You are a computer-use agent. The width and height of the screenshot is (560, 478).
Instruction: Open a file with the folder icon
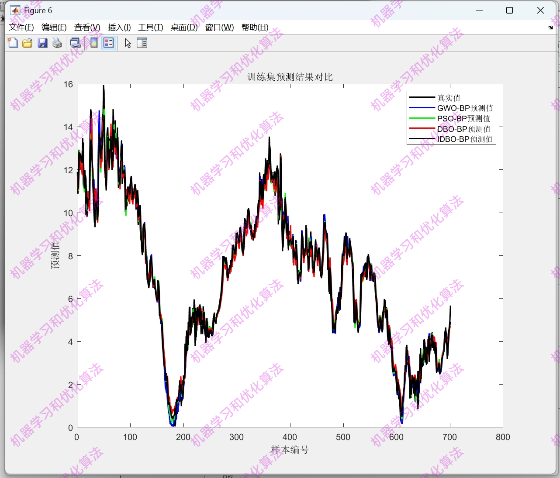28,43
